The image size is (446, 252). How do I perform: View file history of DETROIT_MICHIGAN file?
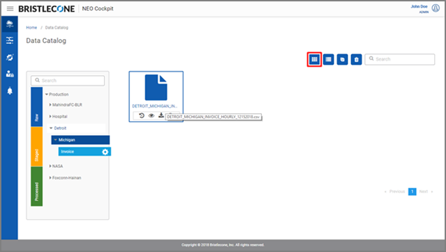(x=142, y=115)
